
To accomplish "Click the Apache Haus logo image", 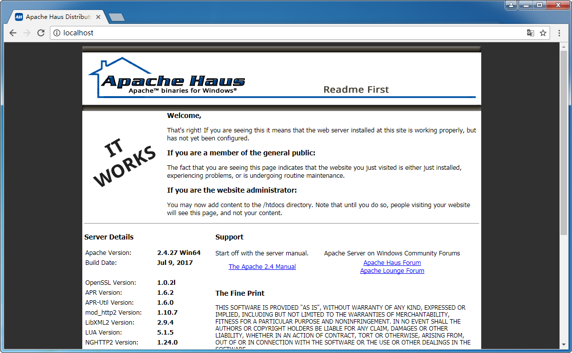I will pyautogui.click(x=167, y=78).
